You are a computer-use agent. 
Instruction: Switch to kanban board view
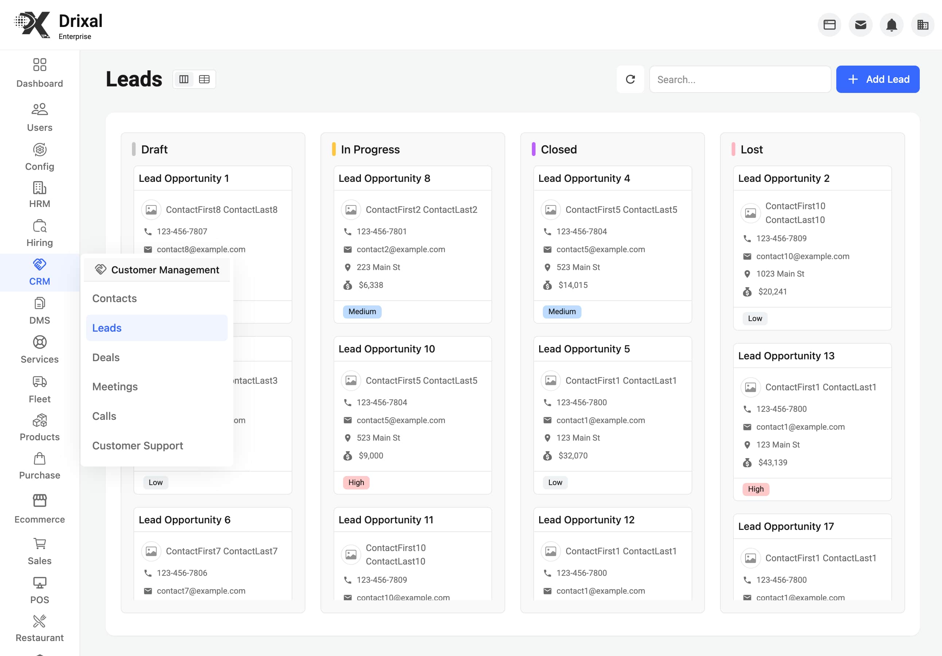tap(184, 79)
